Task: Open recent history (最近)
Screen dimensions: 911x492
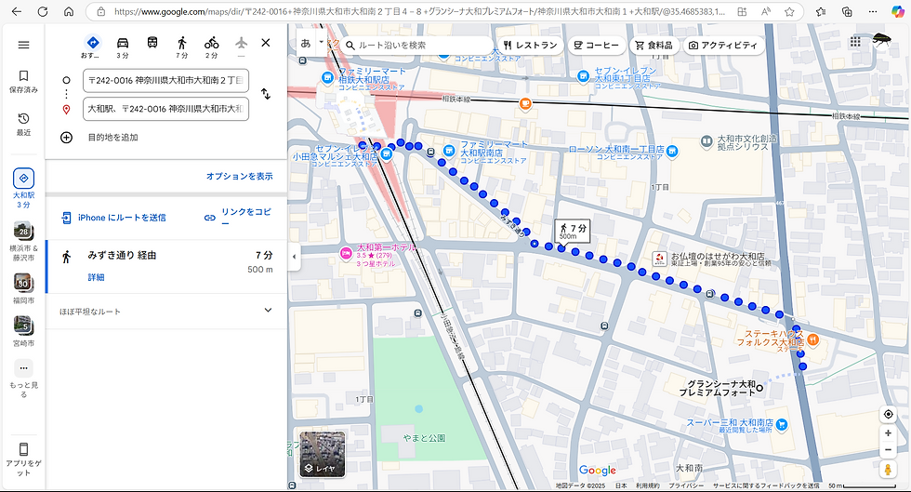Action: (23, 125)
